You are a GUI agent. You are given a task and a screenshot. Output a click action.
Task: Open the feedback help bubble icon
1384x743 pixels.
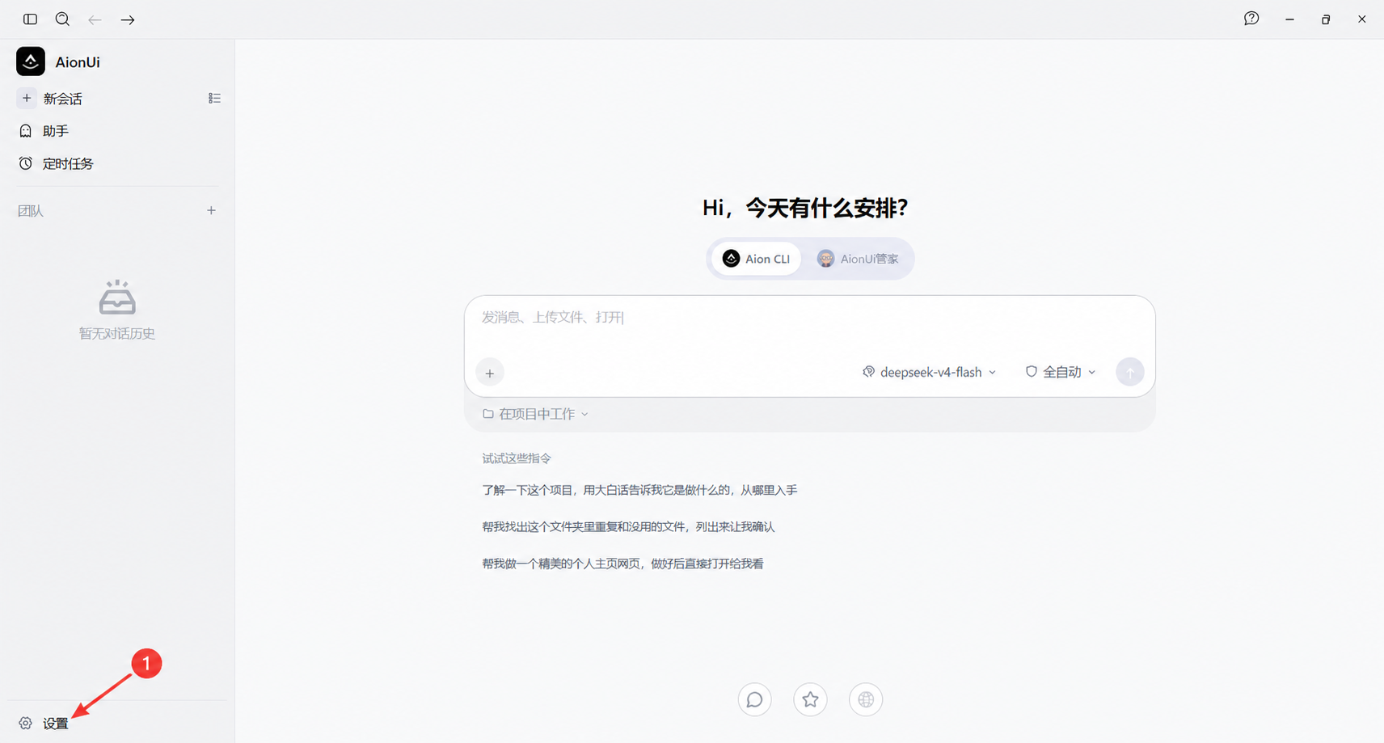[1251, 19]
